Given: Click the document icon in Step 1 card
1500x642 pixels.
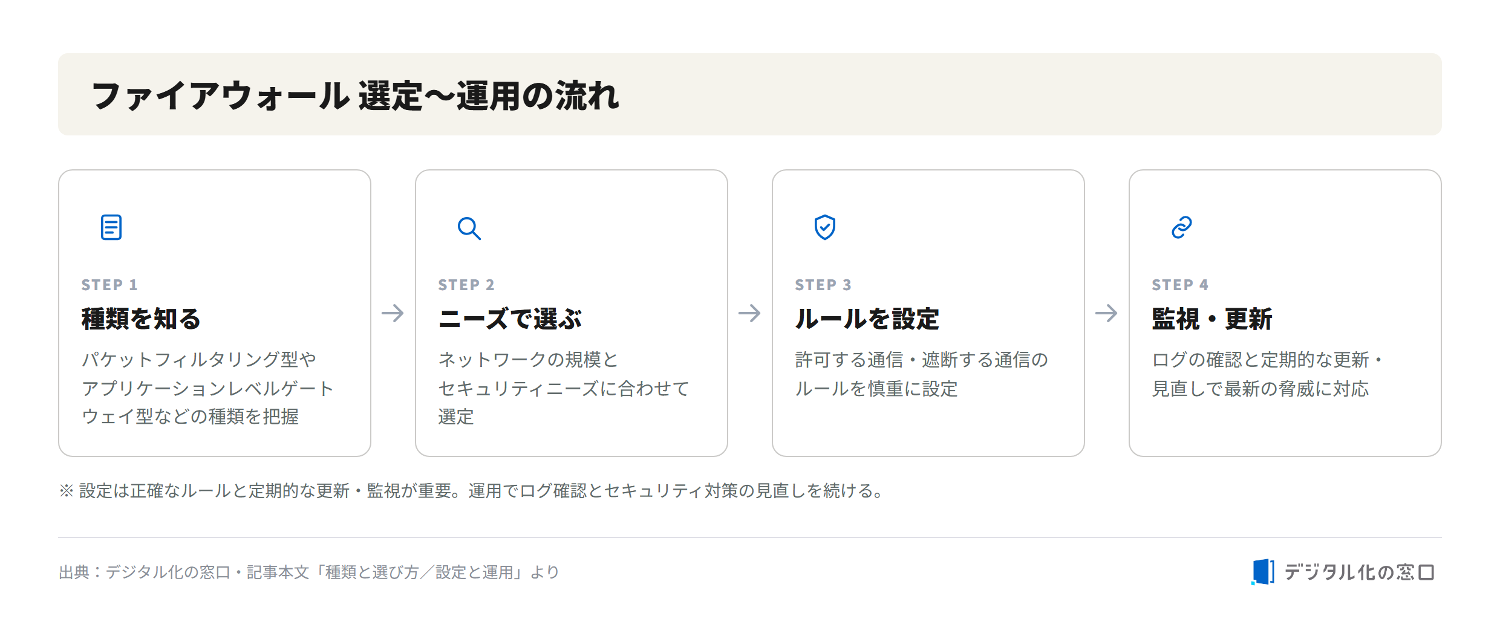Looking at the screenshot, I should pyautogui.click(x=111, y=227).
